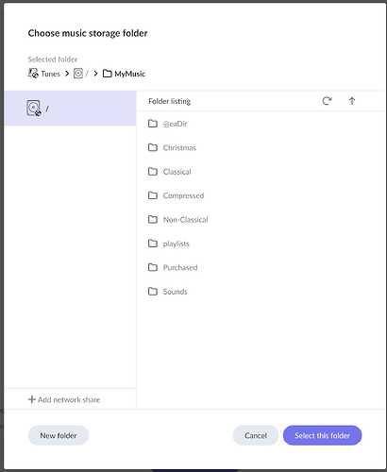
Task: Select the root drive icon in sidebar
Action: pyautogui.click(x=34, y=109)
